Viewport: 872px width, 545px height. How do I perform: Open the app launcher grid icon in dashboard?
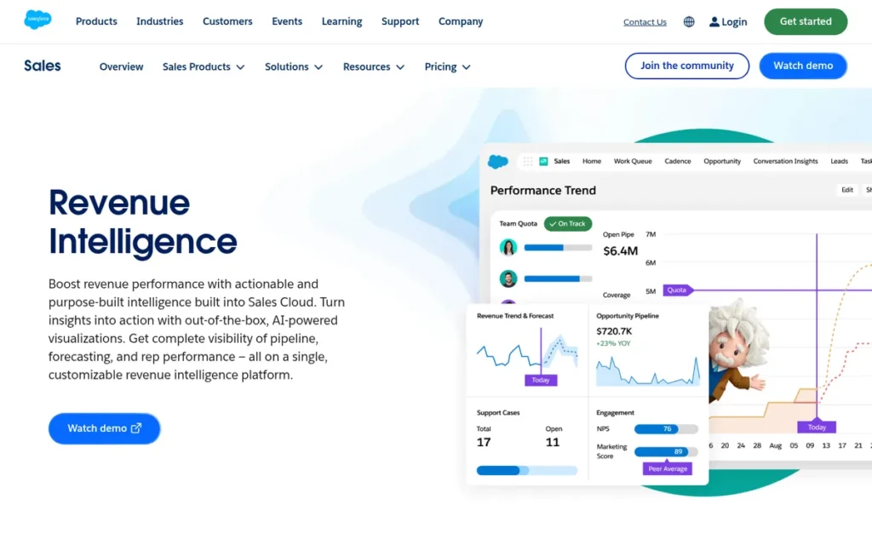pyautogui.click(x=528, y=161)
